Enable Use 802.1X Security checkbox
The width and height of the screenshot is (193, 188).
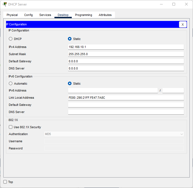(11, 127)
